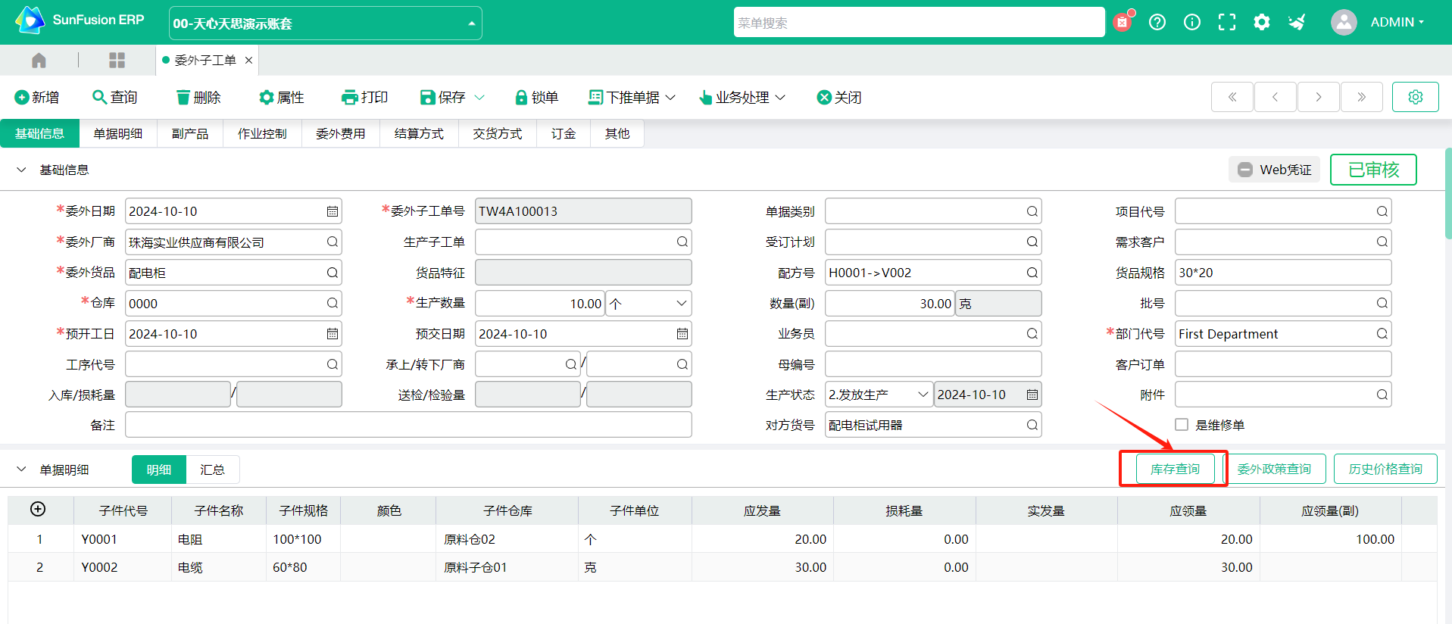Screen dimensions: 1452x624
Task: Collapse the 单据明细 section
Action: click(21, 470)
